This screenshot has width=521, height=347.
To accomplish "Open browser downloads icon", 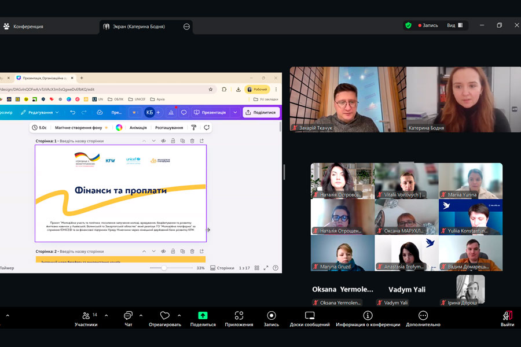I will [239, 89].
